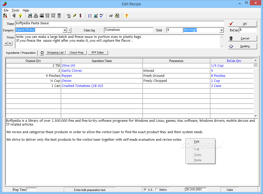Click the Crushed Tomatoes (28 Oz) cell
The image size is (263, 194).
pyautogui.click(x=102, y=86)
